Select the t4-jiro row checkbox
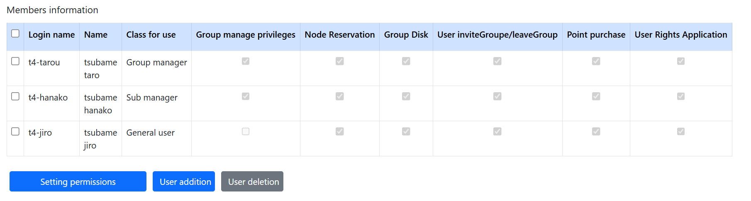Viewport: 751px width, 201px height. click(x=15, y=132)
